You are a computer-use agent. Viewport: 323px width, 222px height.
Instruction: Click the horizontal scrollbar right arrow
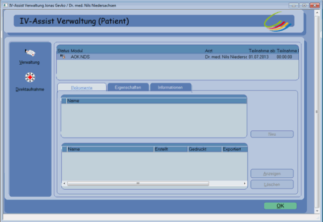tap(243, 183)
